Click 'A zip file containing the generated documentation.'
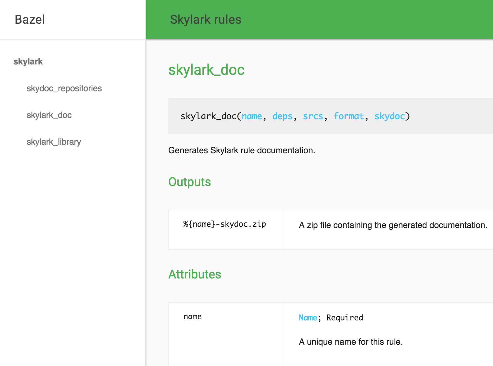Screen dimensions: 493x366 coord(393,225)
